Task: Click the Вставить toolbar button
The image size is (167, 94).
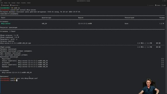Action: 158,5
